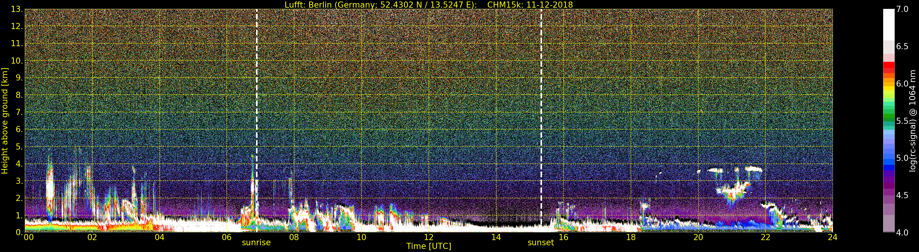The image size is (919, 252).
Task: Click height axis tick '9.'
Action: click(19, 78)
